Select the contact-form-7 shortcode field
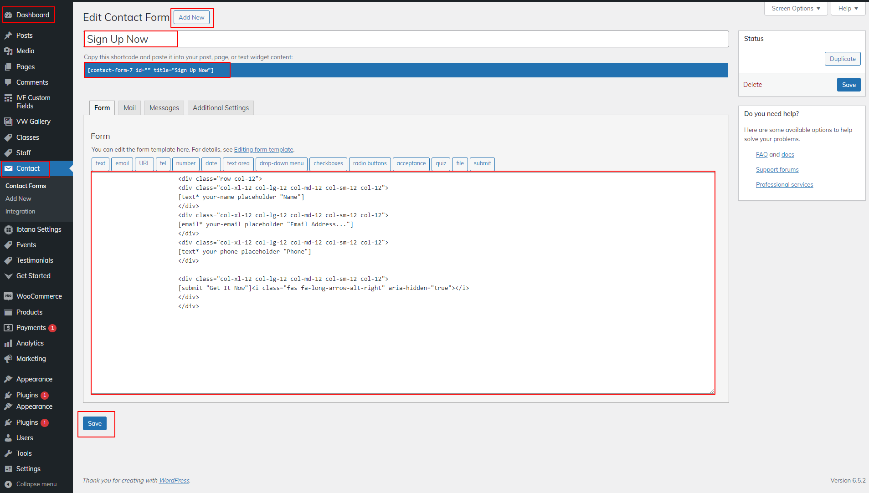 pyautogui.click(x=406, y=70)
